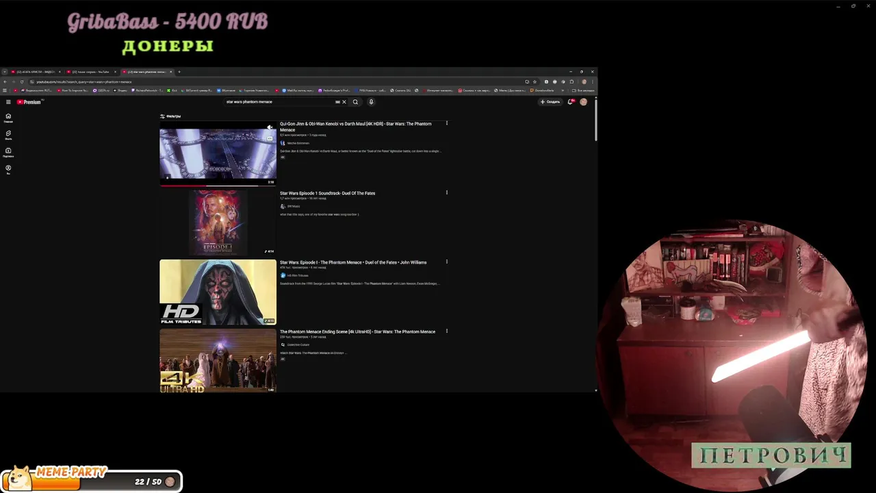Open the site info icon in address bar
876x493 pixels.
[31, 81]
